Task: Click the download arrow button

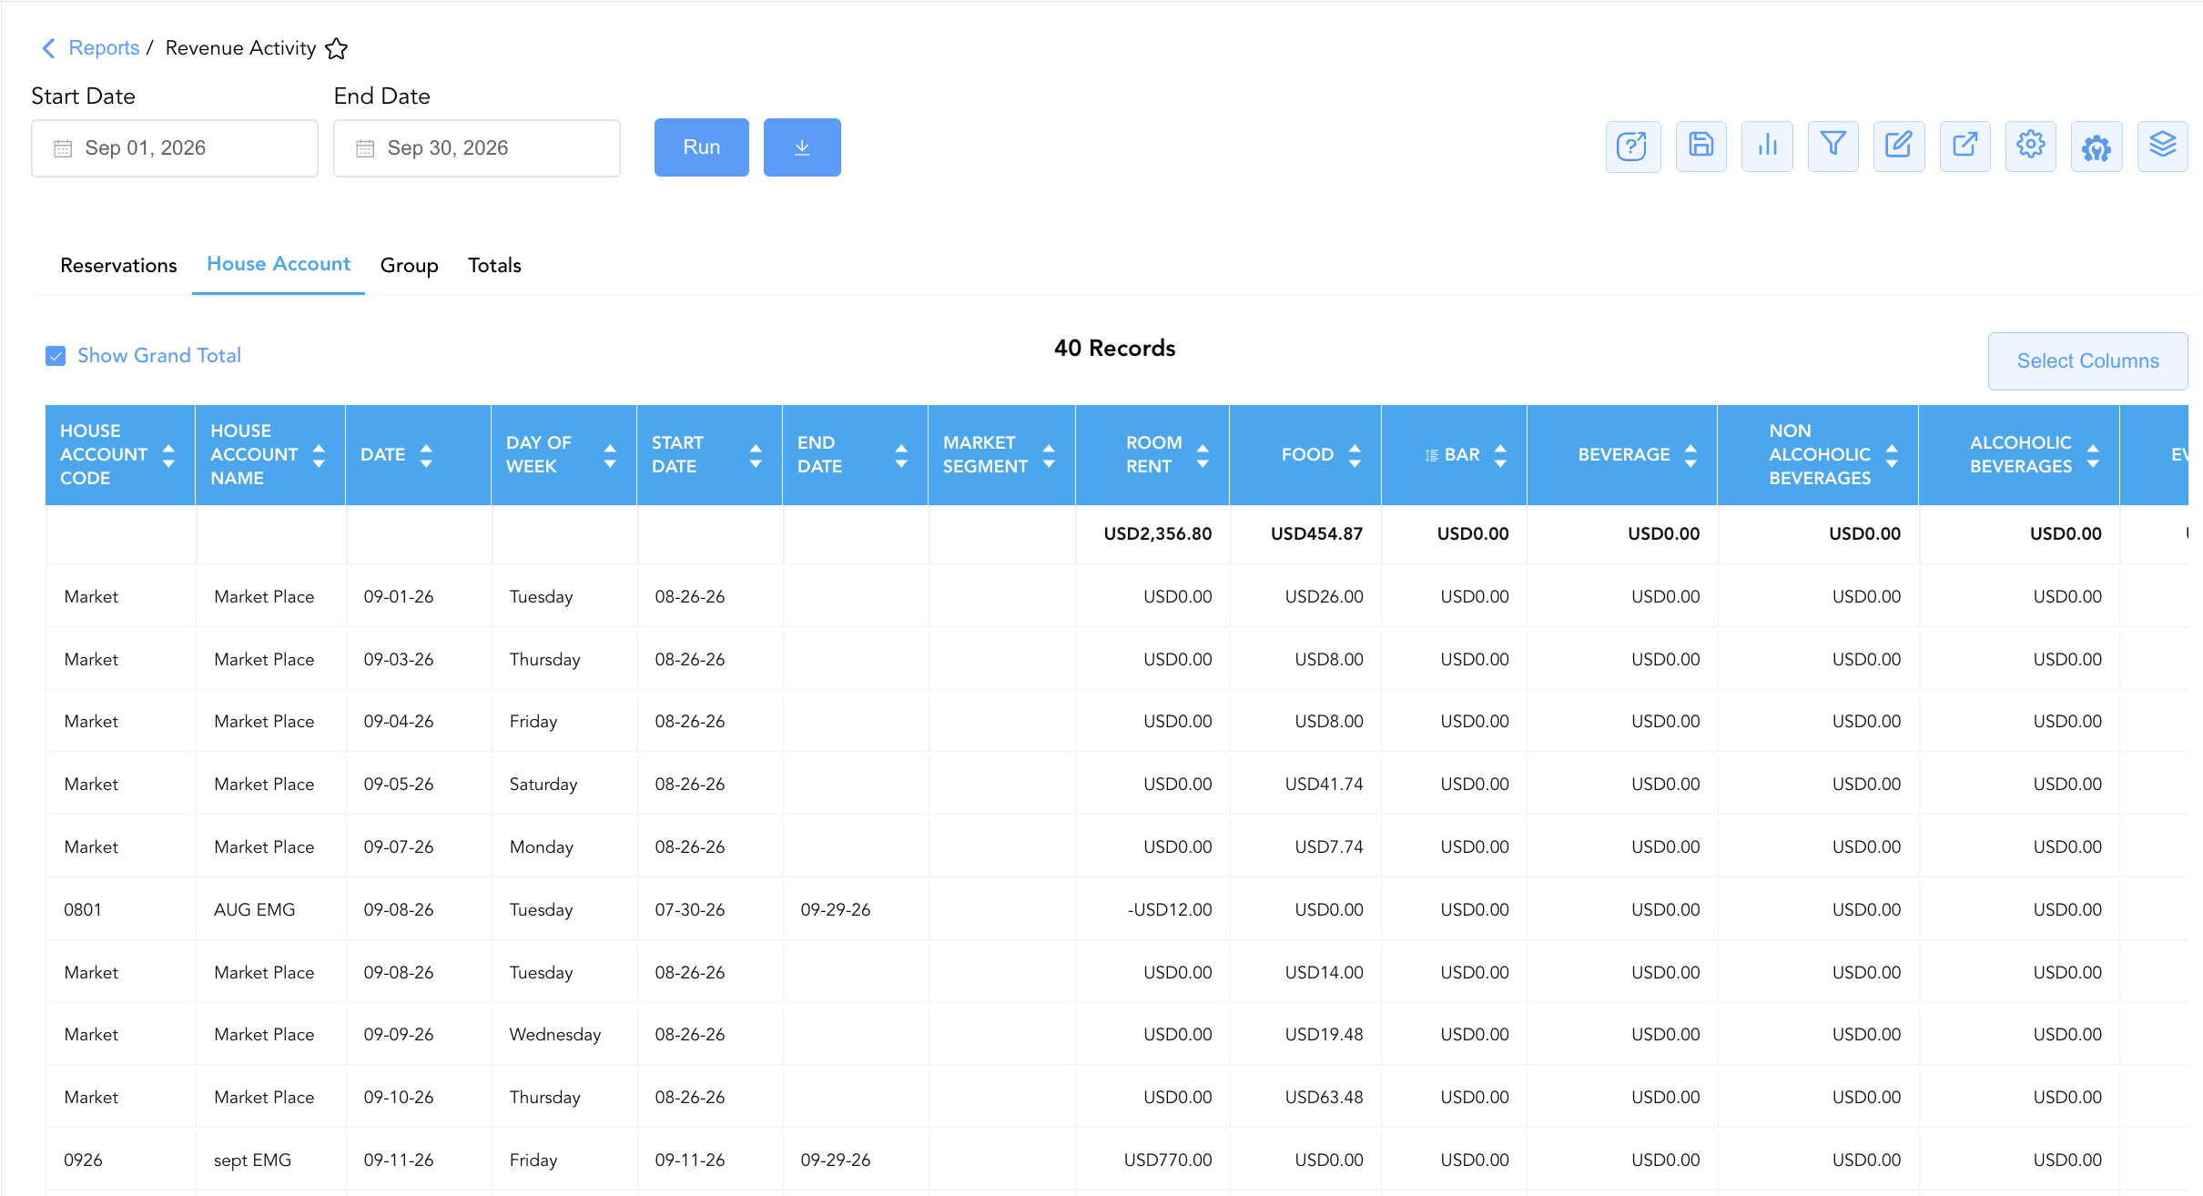Action: click(x=802, y=147)
